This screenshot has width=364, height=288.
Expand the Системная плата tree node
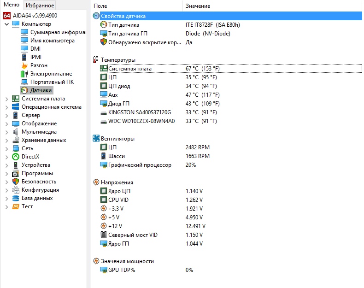pyautogui.click(x=6, y=99)
